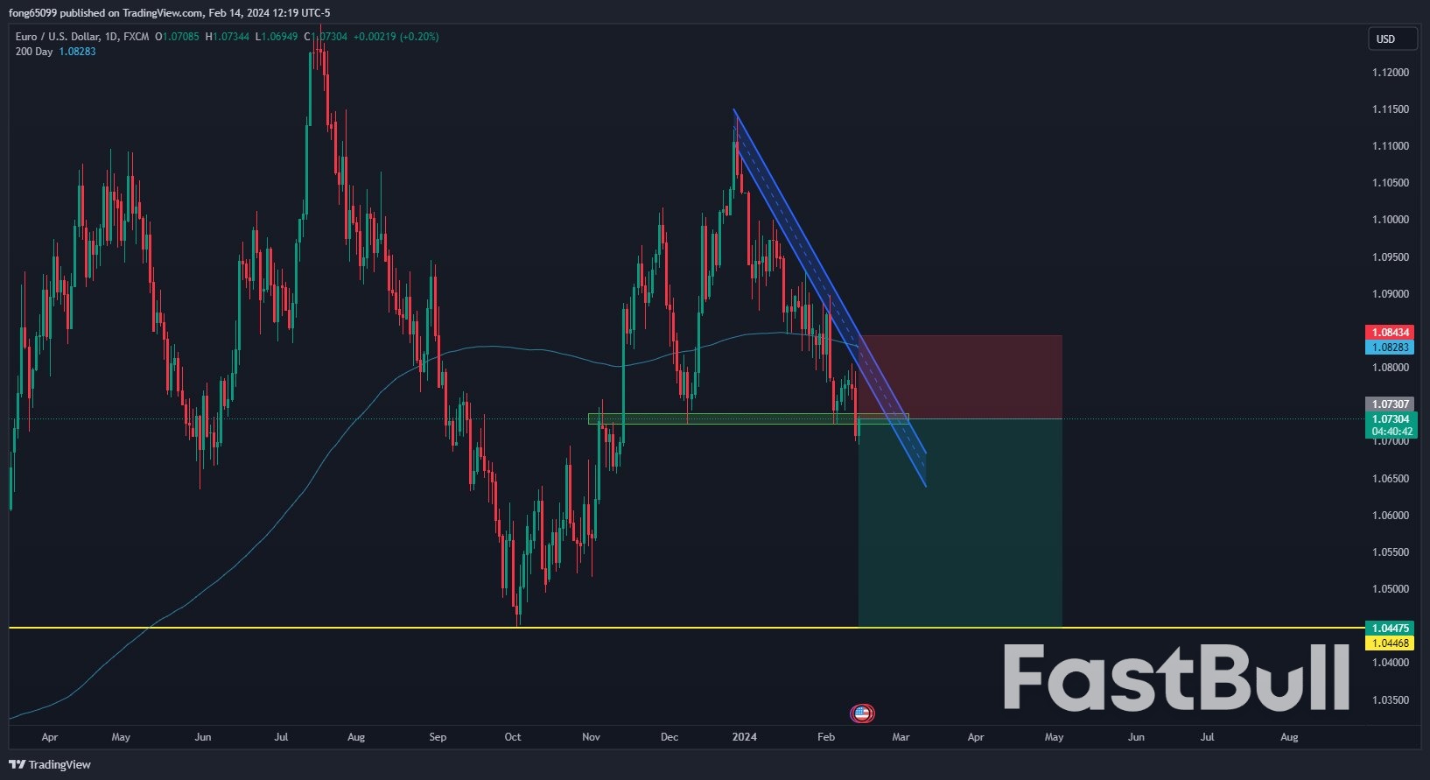Click the 200 Day value 1.08283 in legend
The height and width of the screenshot is (780, 1430).
(78, 52)
